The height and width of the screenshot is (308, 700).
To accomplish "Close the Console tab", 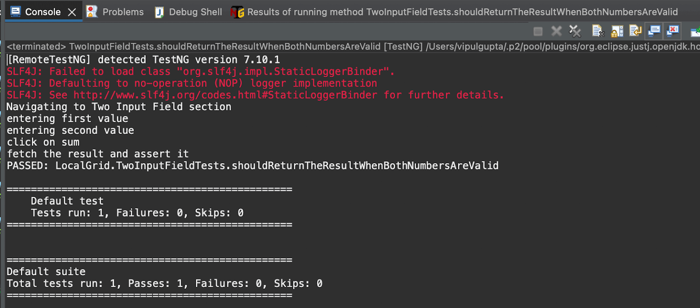I will [72, 12].
